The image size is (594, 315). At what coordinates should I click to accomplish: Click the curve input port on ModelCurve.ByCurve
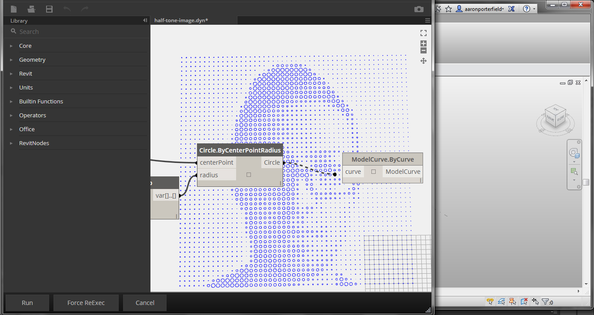[x=353, y=172]
